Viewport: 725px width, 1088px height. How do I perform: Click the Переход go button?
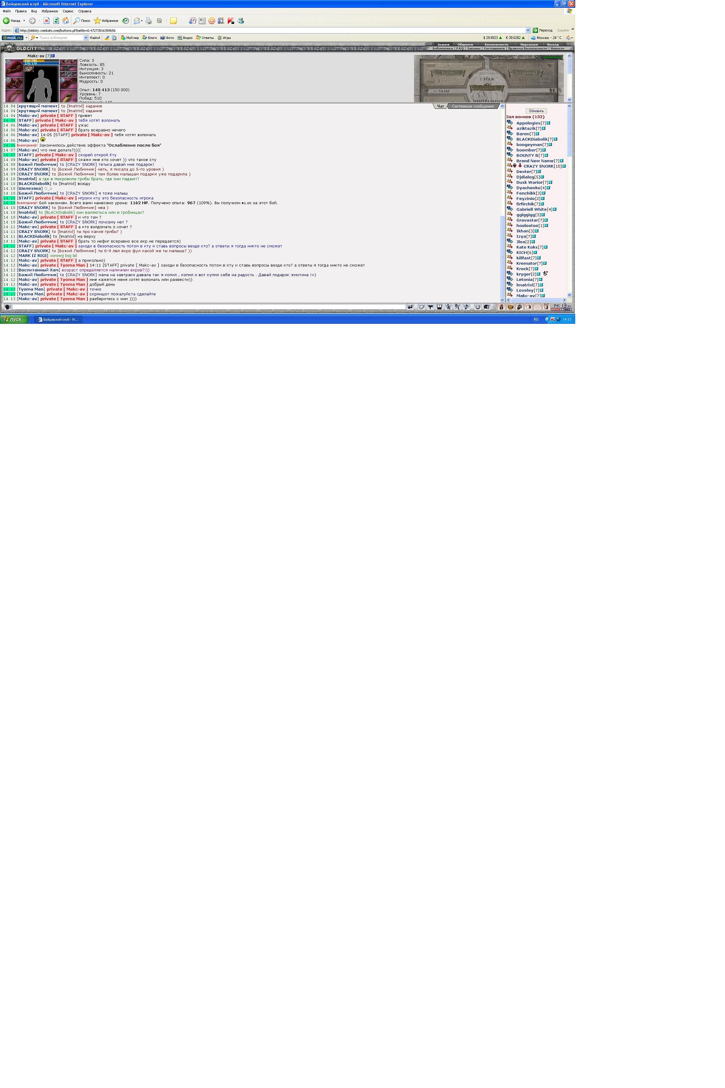(542, 30)
